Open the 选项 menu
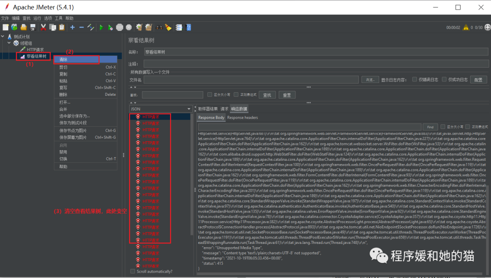The image size is (491, 278). point(48,18)
